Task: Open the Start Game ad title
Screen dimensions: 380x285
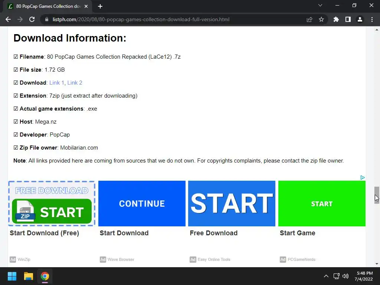Action: [297, 233]
